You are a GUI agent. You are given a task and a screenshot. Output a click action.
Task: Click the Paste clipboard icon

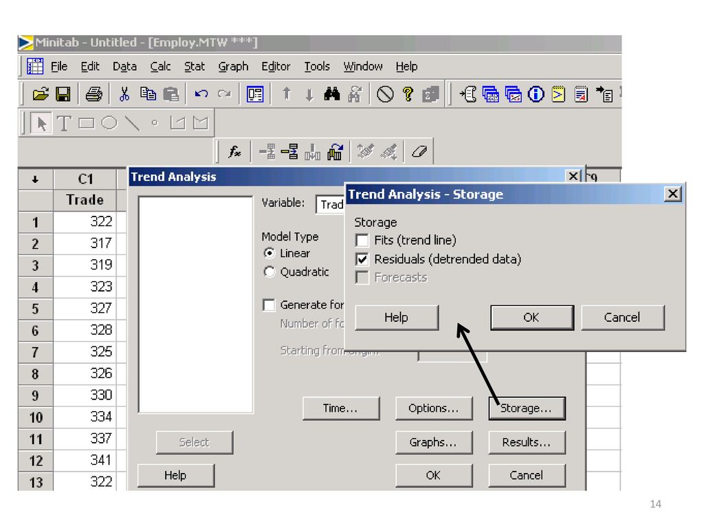(171, 94)
